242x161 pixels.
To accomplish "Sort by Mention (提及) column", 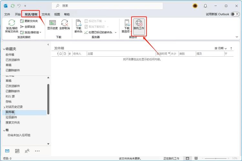I will coord(199,54).
